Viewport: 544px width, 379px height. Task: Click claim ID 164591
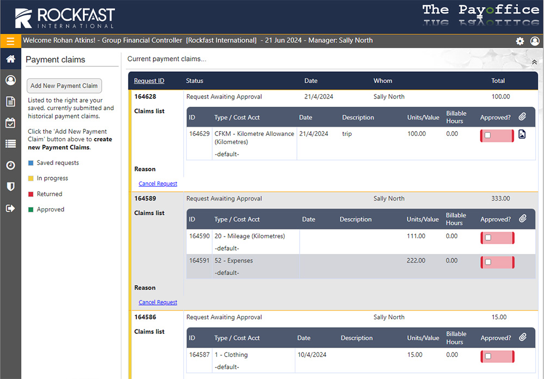[199, 260]
